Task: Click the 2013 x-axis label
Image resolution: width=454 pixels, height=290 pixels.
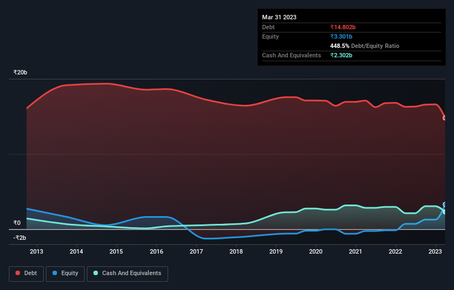Action: (36, 251)
